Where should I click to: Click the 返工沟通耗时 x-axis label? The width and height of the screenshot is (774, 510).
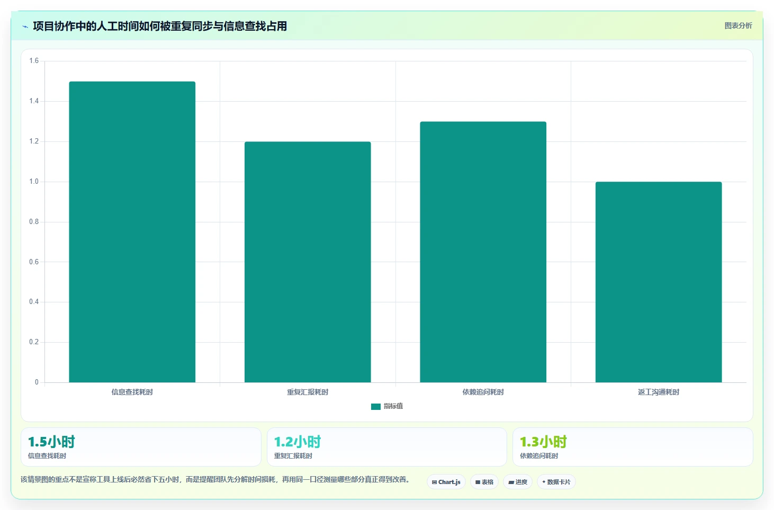[659, 392]
